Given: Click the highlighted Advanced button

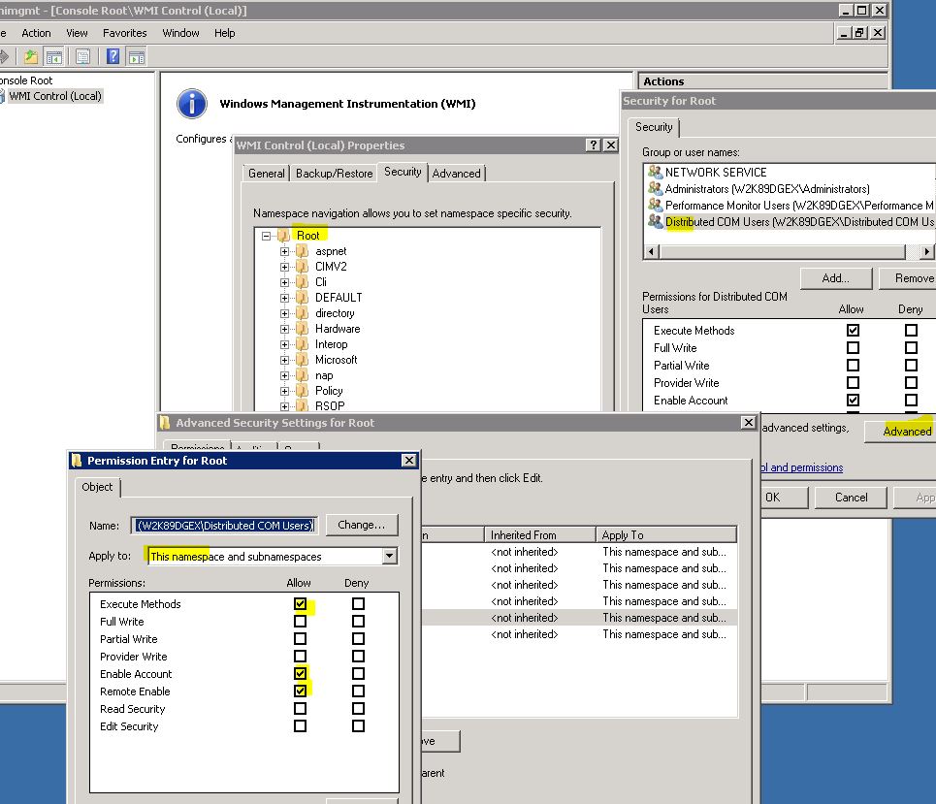Looking at the screenshot, I should (901, 432).
